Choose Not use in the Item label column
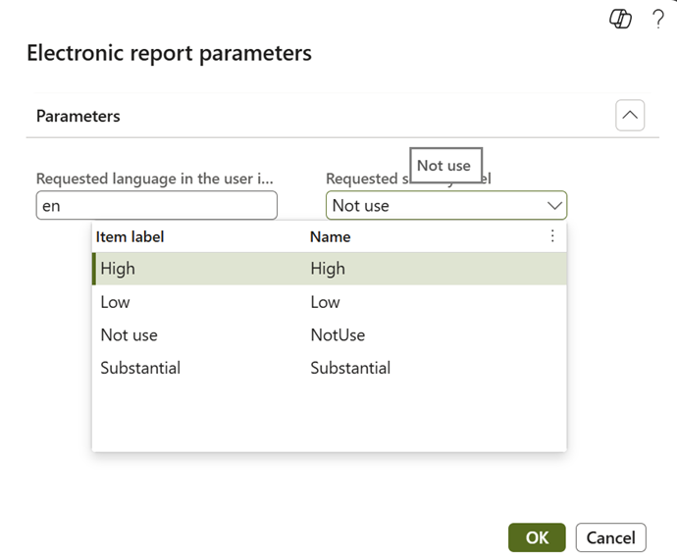Image resolution: width=677 pixels, height=559 pixels. pos(129,335)
